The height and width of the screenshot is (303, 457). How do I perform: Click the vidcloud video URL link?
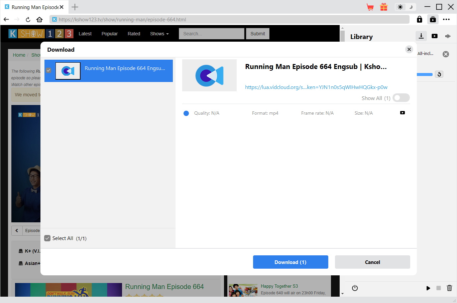316,87
